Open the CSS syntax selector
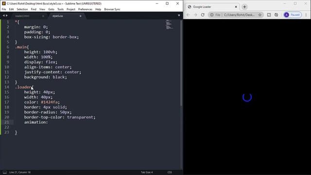The image size is (311, 175). click(x=170, y=172)
